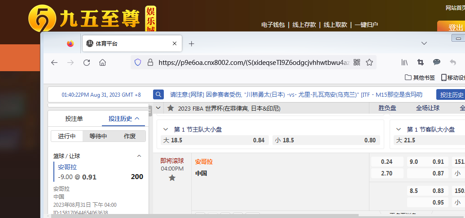Click the screenshot crop tool icon
The image size is (465, 218).
coord(420,62)
